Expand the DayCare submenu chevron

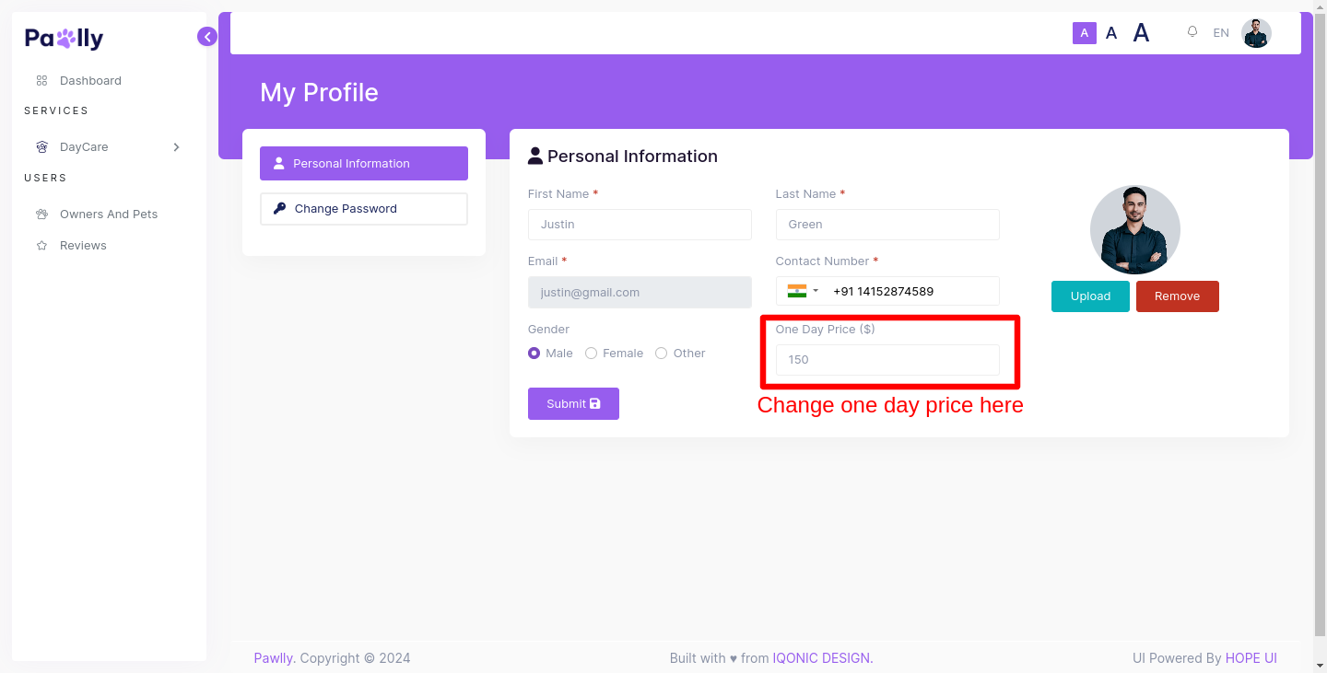point(176,147)
